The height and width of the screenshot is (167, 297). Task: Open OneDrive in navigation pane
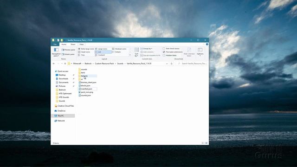[61, 111]
